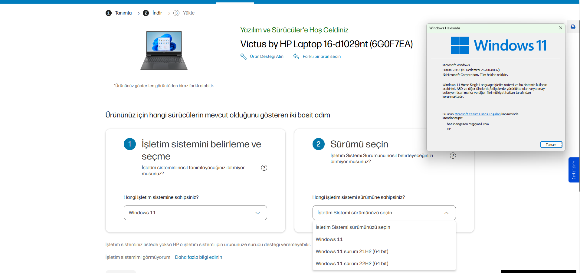Viewport: 580px width, 273px height.
Task: Click the Tanımla step label
Action: coord(123,13)
